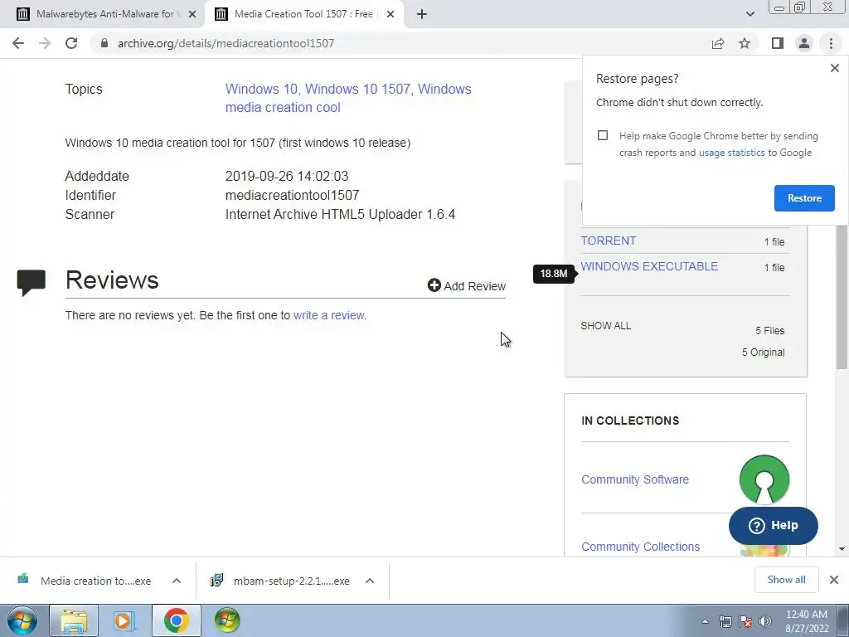Open Chrome three-dot menu

831,43
